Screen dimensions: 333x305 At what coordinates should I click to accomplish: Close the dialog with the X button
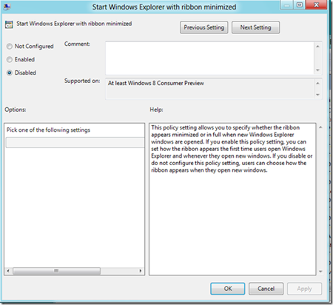point(316,4)
